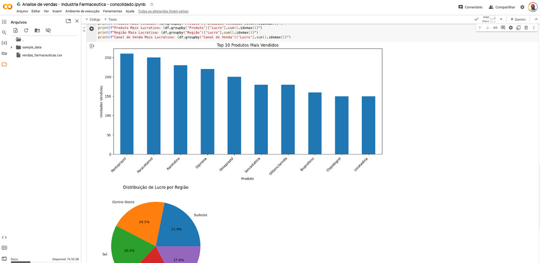
Task: Run the code cell
Action: [91, 29]
